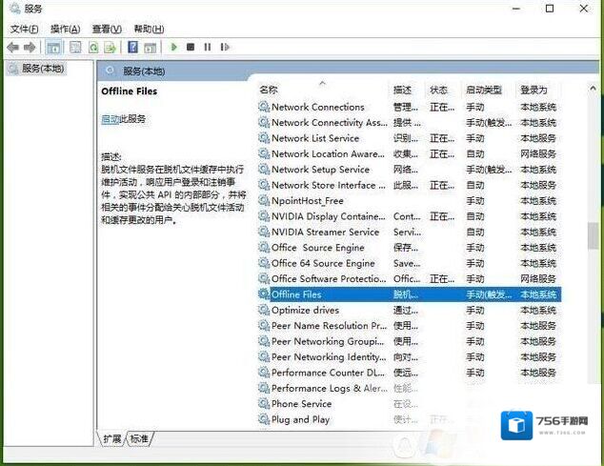Click the Stop Service square icon
Viewport: 604px width, 466px height.
[x=191, y=47]
